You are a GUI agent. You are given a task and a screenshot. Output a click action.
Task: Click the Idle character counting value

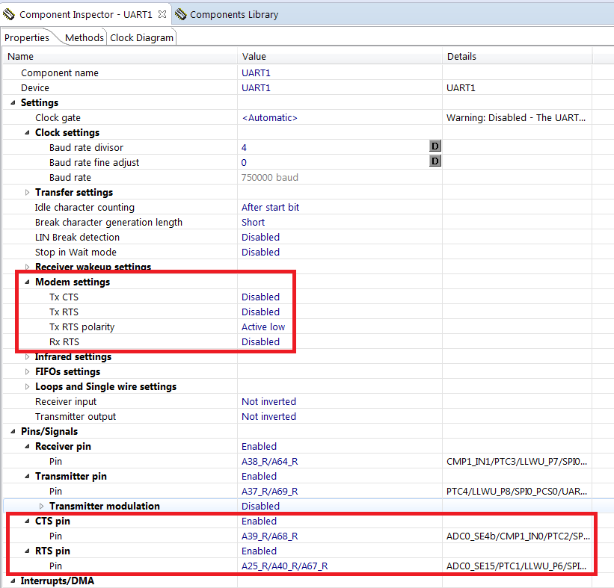coord(270,208)
